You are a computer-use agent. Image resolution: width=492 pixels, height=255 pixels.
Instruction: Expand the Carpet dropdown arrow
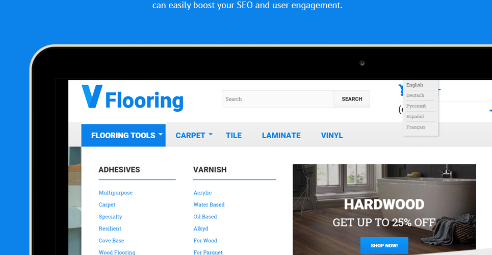pyautogui.click(x=211, y=134)
